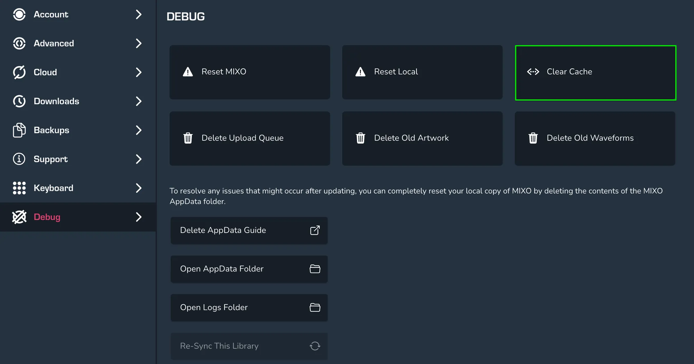694x364 pixels.
Task: Click Open AppData Folder button
Action: 249,269
